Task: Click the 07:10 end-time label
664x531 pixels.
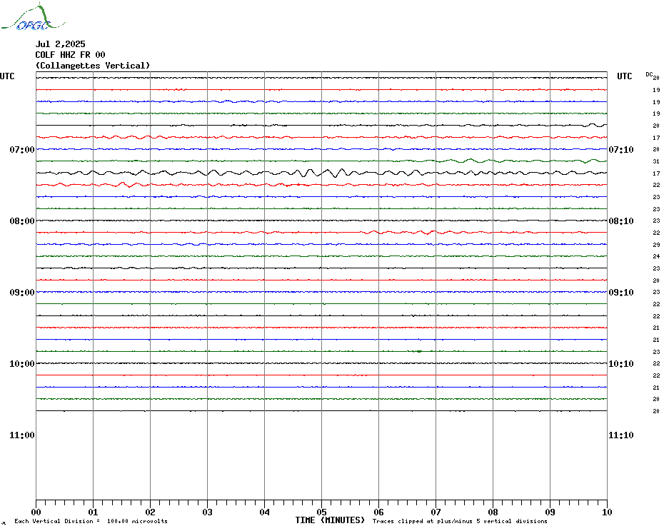Action: [x=621, y=150]
